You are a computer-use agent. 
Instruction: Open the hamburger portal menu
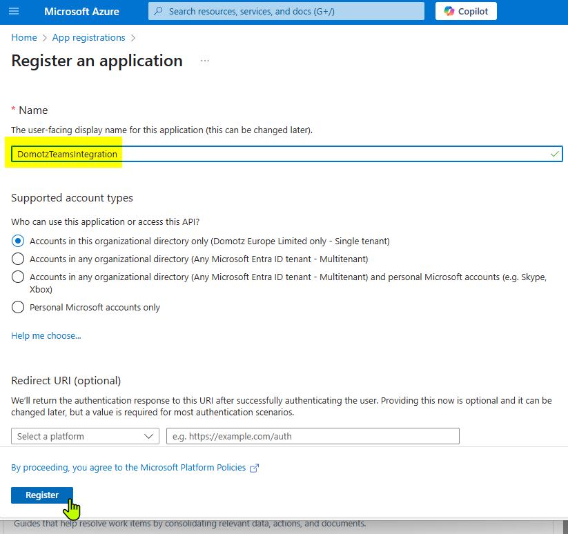[14, 11]
